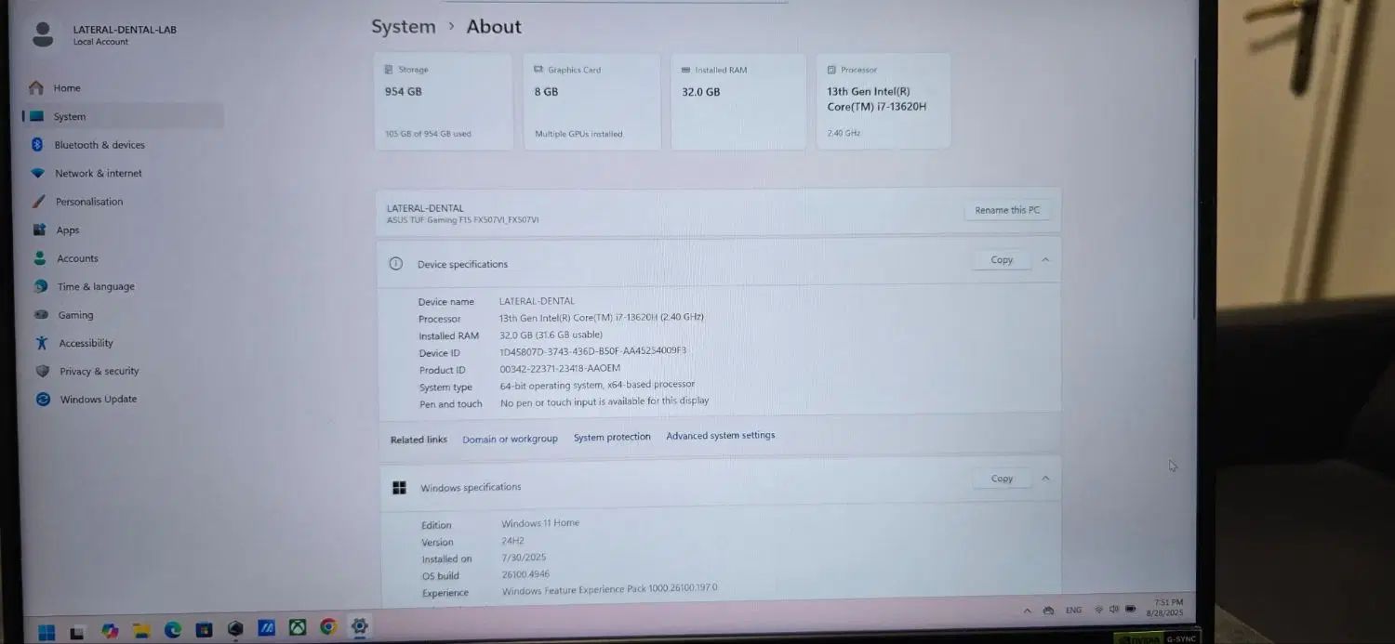Click the Windows logo beside Windows specifications

click(x=400, y=488)
